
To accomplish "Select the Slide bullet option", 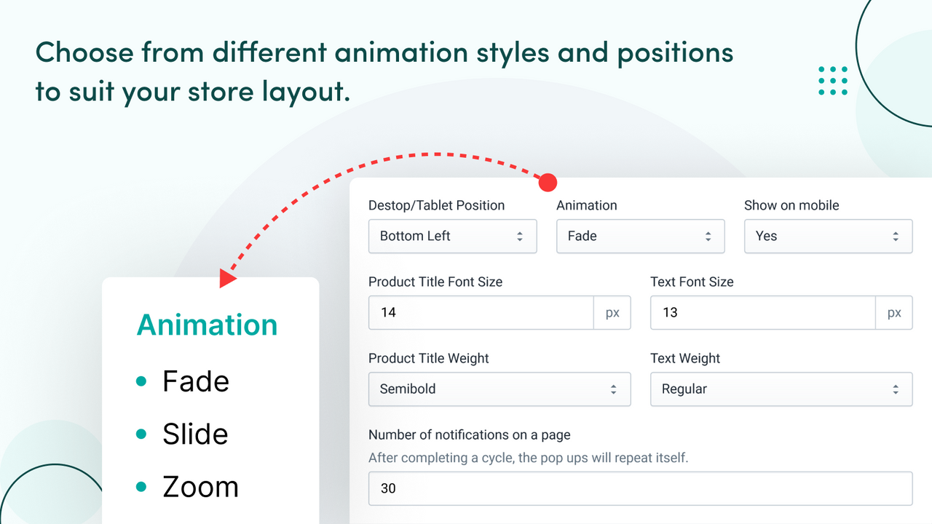I will tap(195, 434).
